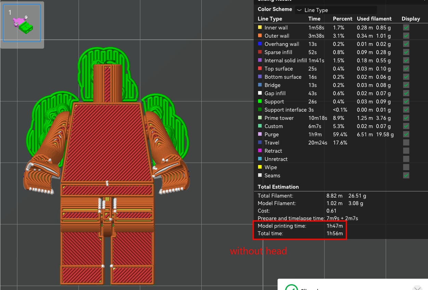Check the Unretract display checkbox
The height and width of the screenshot is (290, 428).
406,159
